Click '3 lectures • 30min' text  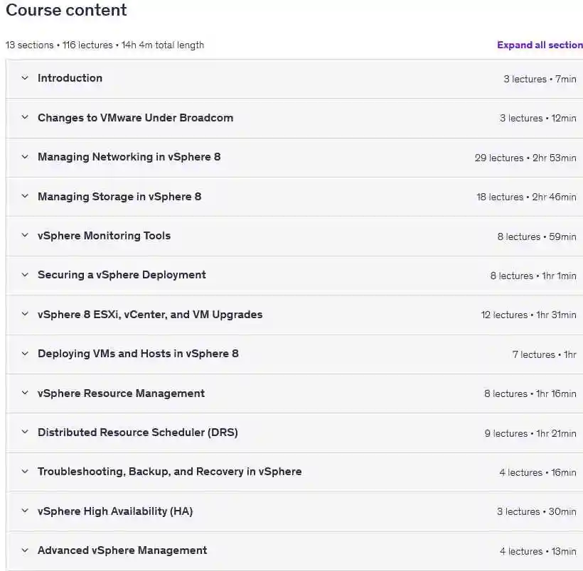537,511
